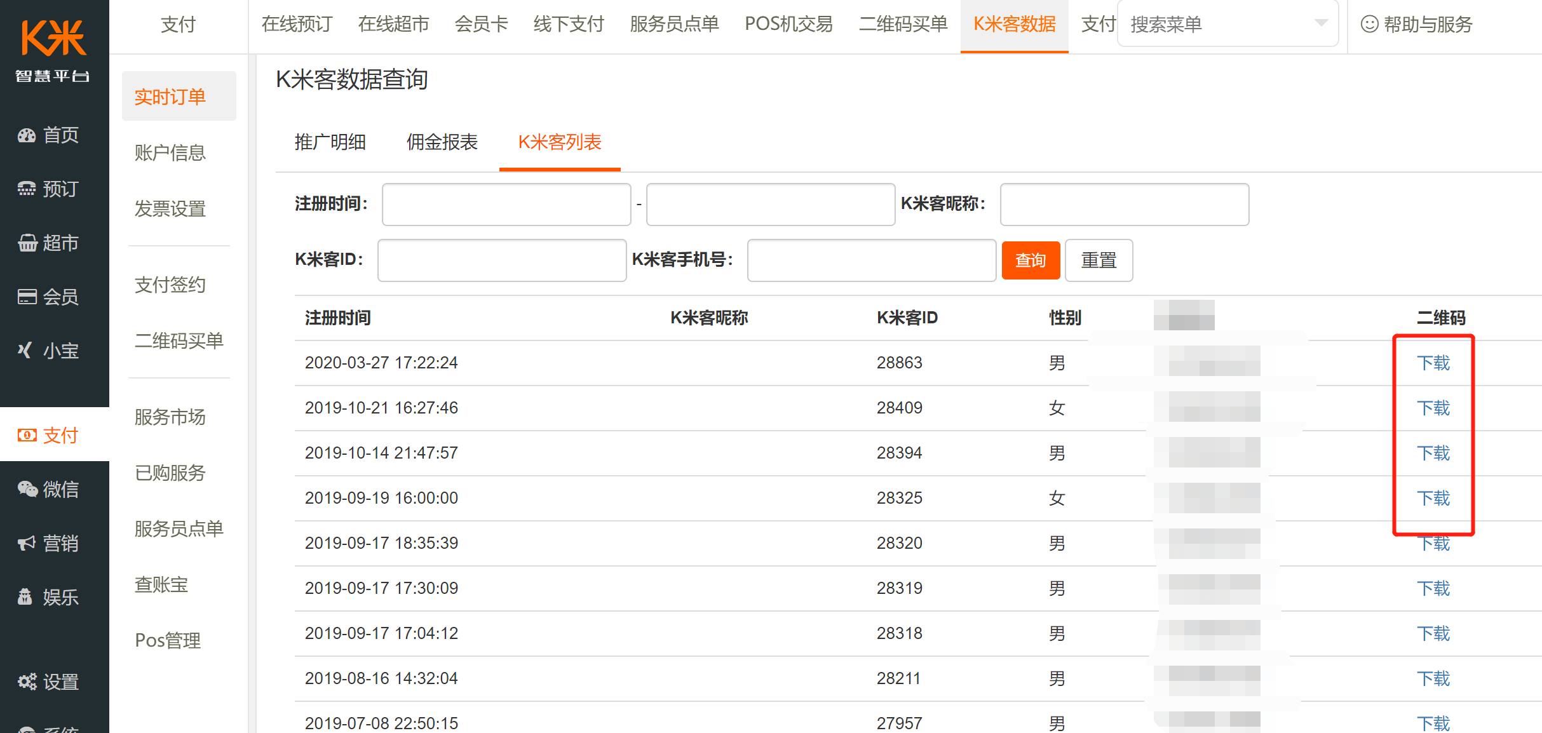The height and width of the screenshot is (733, 1542).
Task: Open the 在线超市 top menu
Action: pyautogui.click(x=393, y=24)
